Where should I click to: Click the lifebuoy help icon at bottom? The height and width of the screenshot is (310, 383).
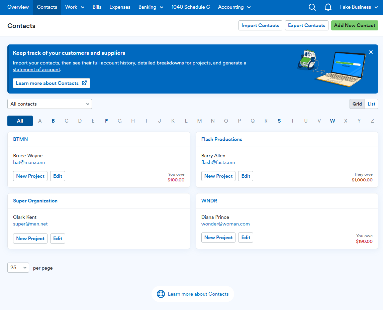pyautogui.click(x=161, y=294)
